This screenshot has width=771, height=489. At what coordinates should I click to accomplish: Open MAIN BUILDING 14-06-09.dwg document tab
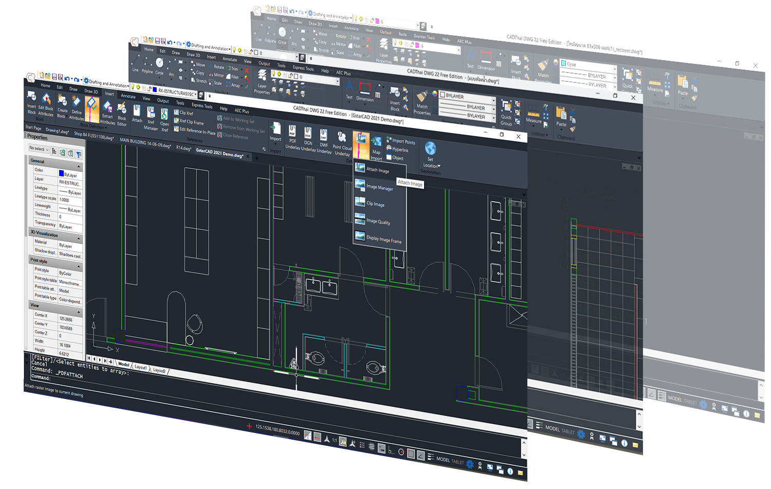[145, 142]
